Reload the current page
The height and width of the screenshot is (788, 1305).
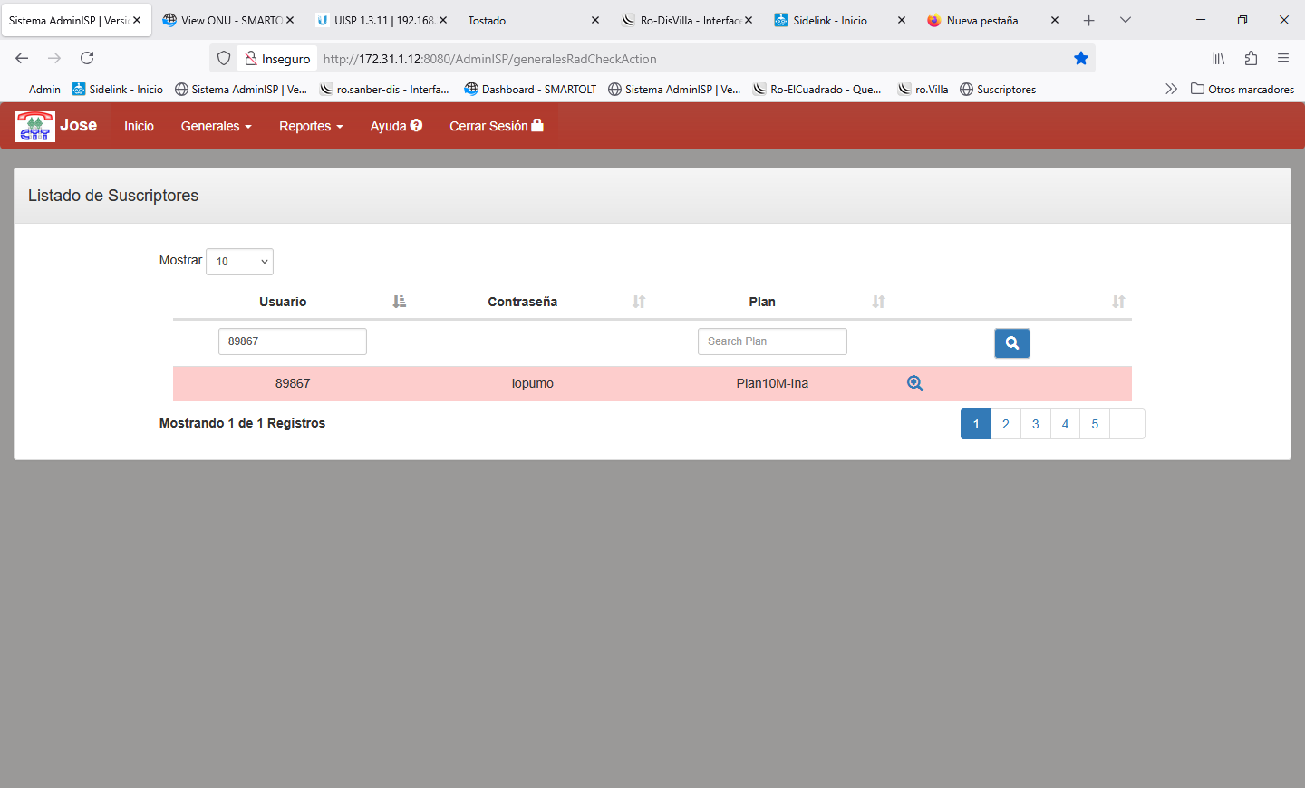point(87,59)
